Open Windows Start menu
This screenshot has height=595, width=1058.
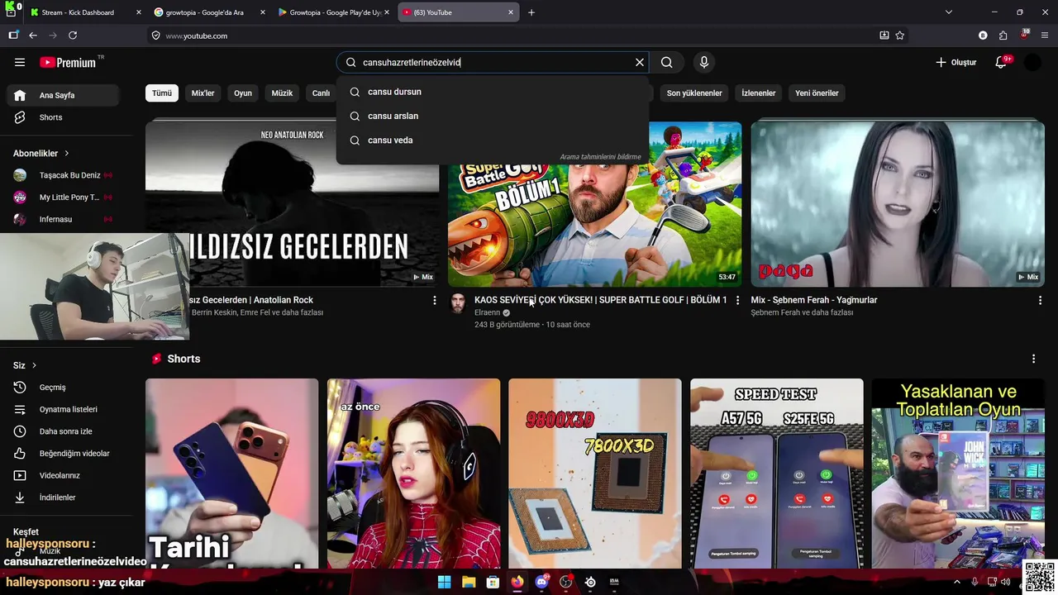pos(444,582)
